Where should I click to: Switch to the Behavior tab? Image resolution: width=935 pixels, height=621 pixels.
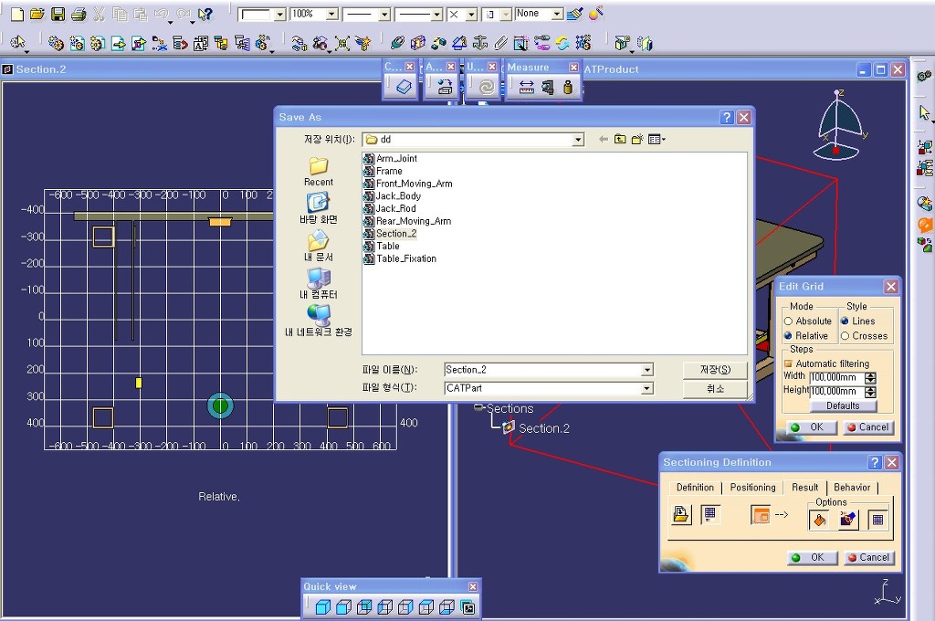(852, 488)
